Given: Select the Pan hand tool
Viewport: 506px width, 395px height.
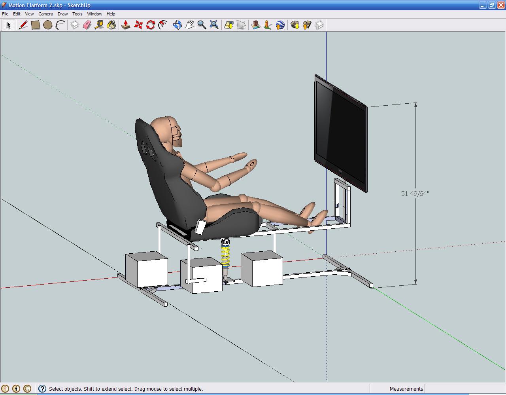Looking at the screenshot, I should tap(189, 25).
